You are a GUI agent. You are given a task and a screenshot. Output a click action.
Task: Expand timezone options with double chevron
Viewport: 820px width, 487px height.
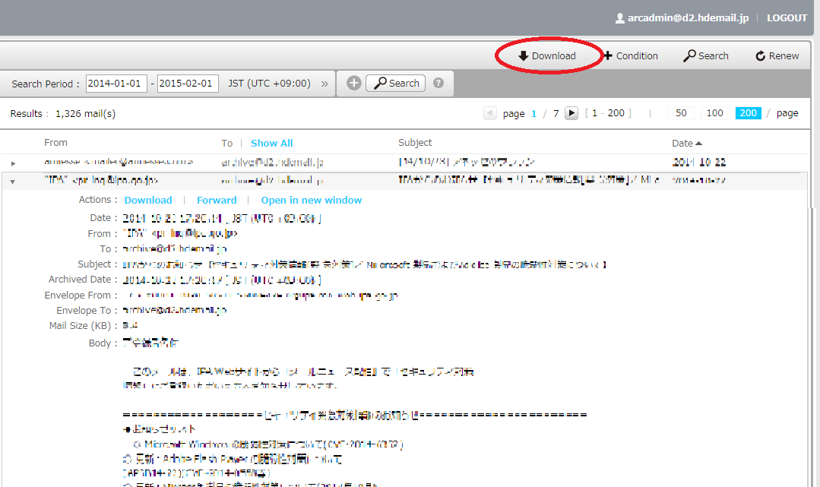(x=325, y=84)
